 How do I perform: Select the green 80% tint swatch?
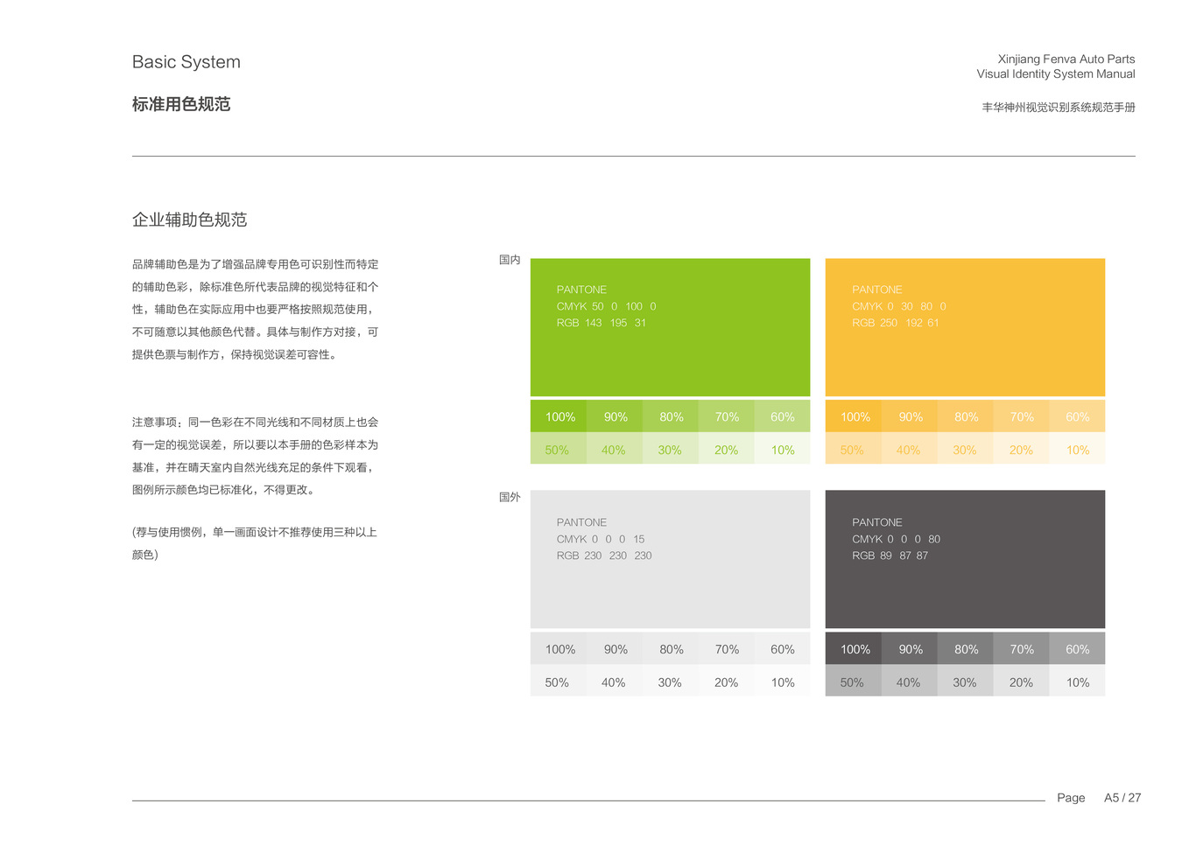click(671, 416)
